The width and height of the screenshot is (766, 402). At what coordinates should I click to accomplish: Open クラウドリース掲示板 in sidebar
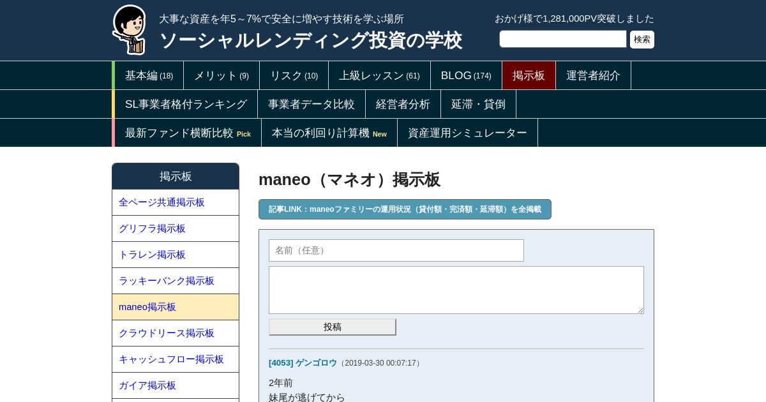point(176,333)
